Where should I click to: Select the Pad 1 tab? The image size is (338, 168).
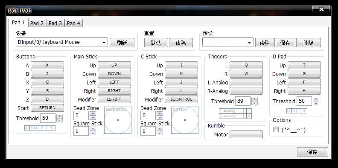pyautogui.click(x=18, y=23)
